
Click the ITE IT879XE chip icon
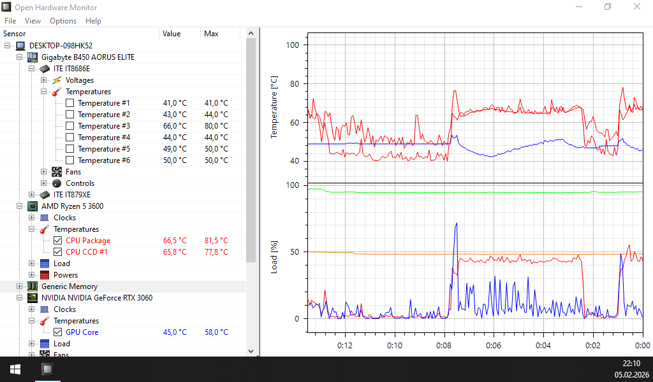[x=45, y=195]
